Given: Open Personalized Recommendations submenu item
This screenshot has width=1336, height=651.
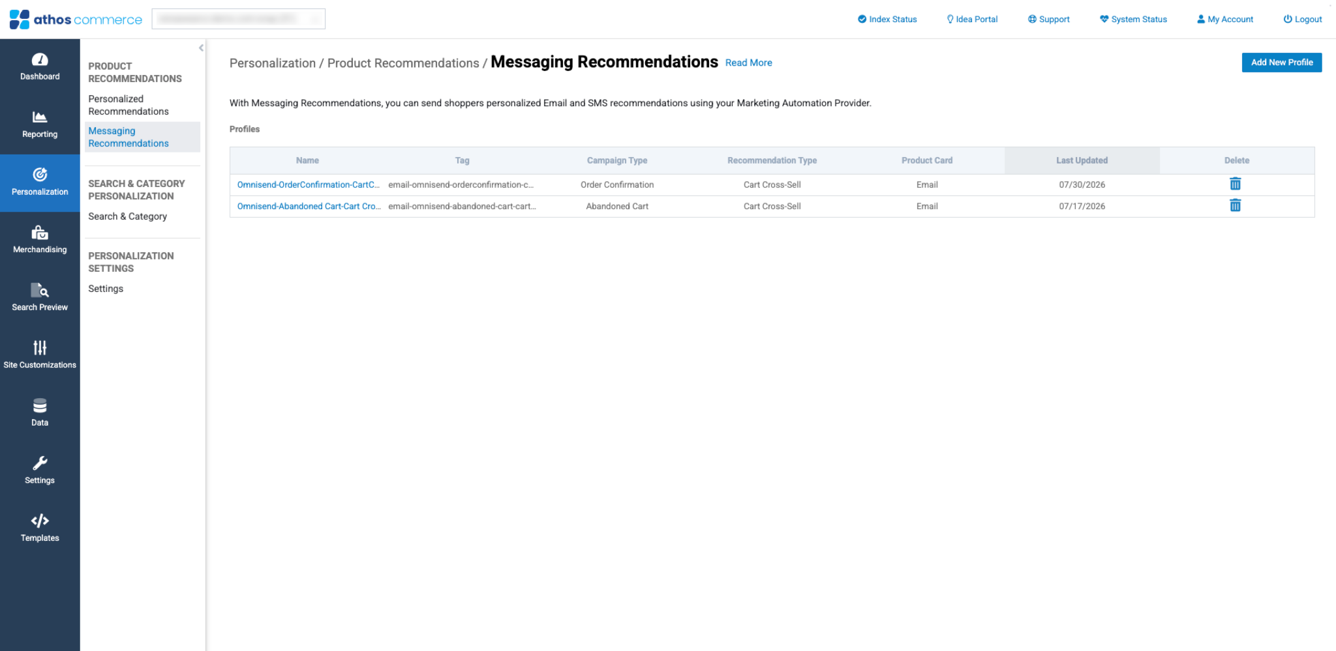Looking at the screenshot, I should [129, 105].
